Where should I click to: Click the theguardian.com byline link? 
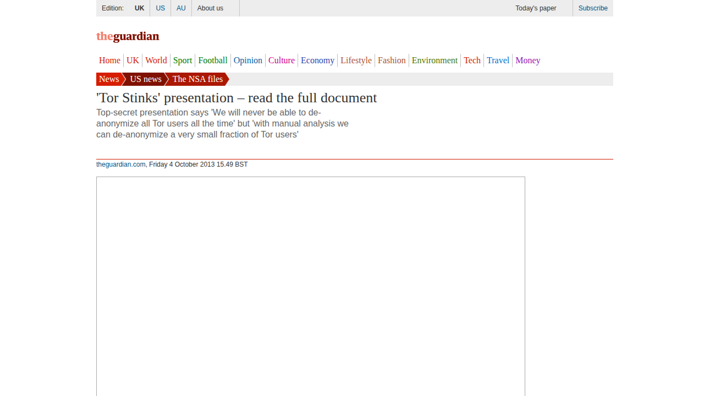121,164
